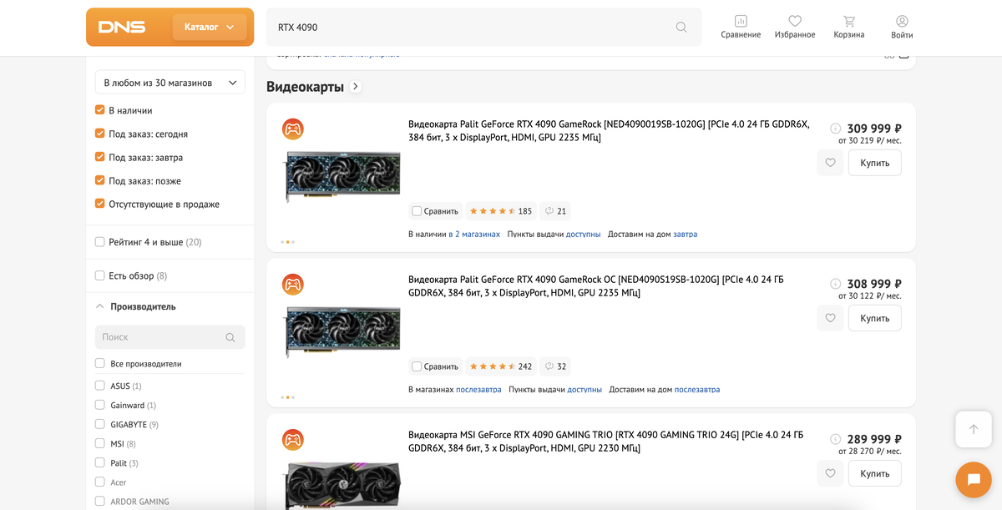Check Gainward manufacturer filter
The width and height of the screenshot is (1002, 510).
[100, 405]
